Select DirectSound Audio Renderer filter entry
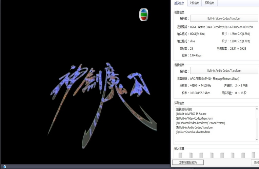Screen dimensions: 259x169 tap(193, 132)
